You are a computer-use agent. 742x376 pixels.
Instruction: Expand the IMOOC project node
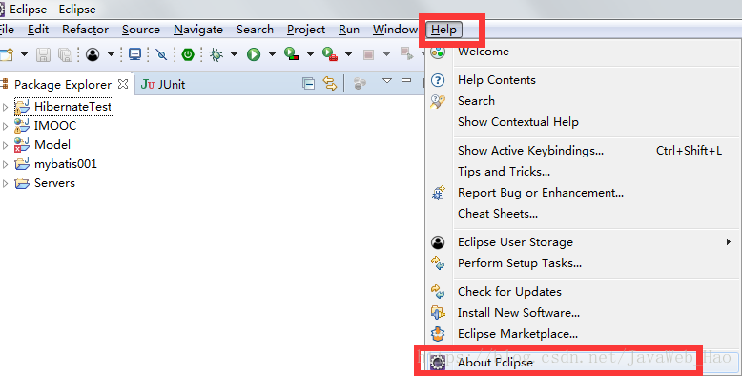5,126
